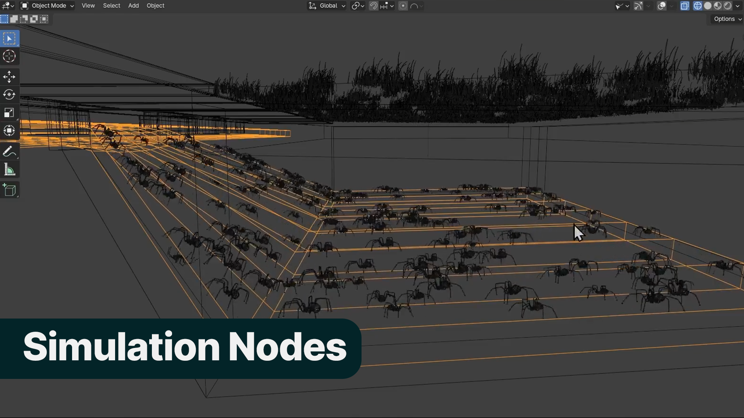Switch to wireframe viewport shading
The image size is (744, 418).
point(697,6)
